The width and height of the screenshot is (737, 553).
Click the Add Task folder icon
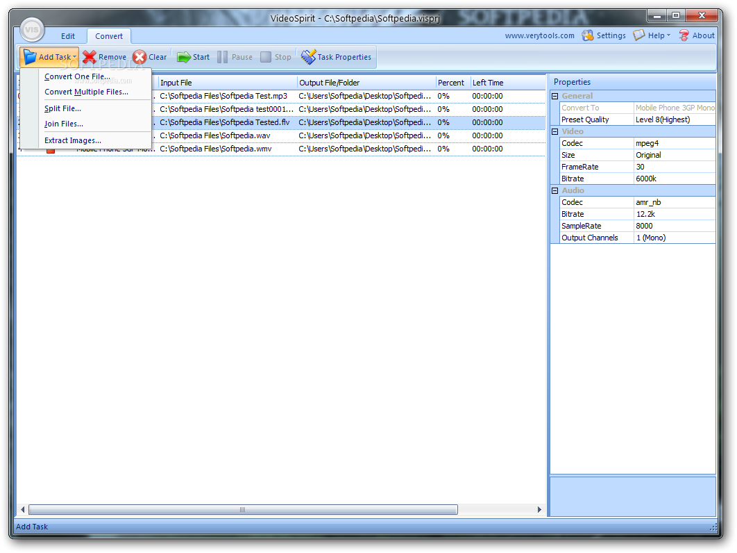pyautogui.click(x=30, y=57)
